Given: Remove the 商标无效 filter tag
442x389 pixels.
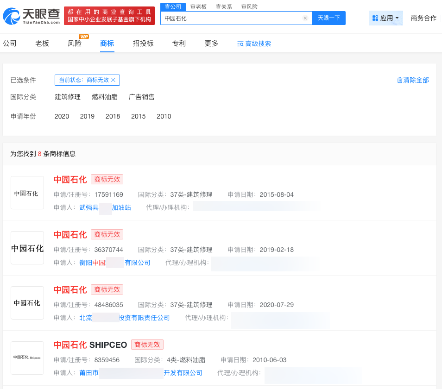Looking at the screenshot, I should pos(114,80).
